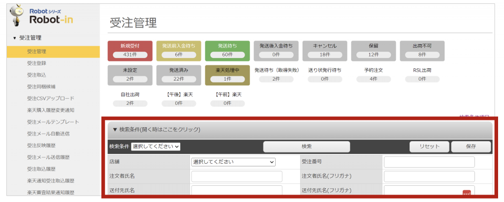Click the red chat icon

pos(467,194)
